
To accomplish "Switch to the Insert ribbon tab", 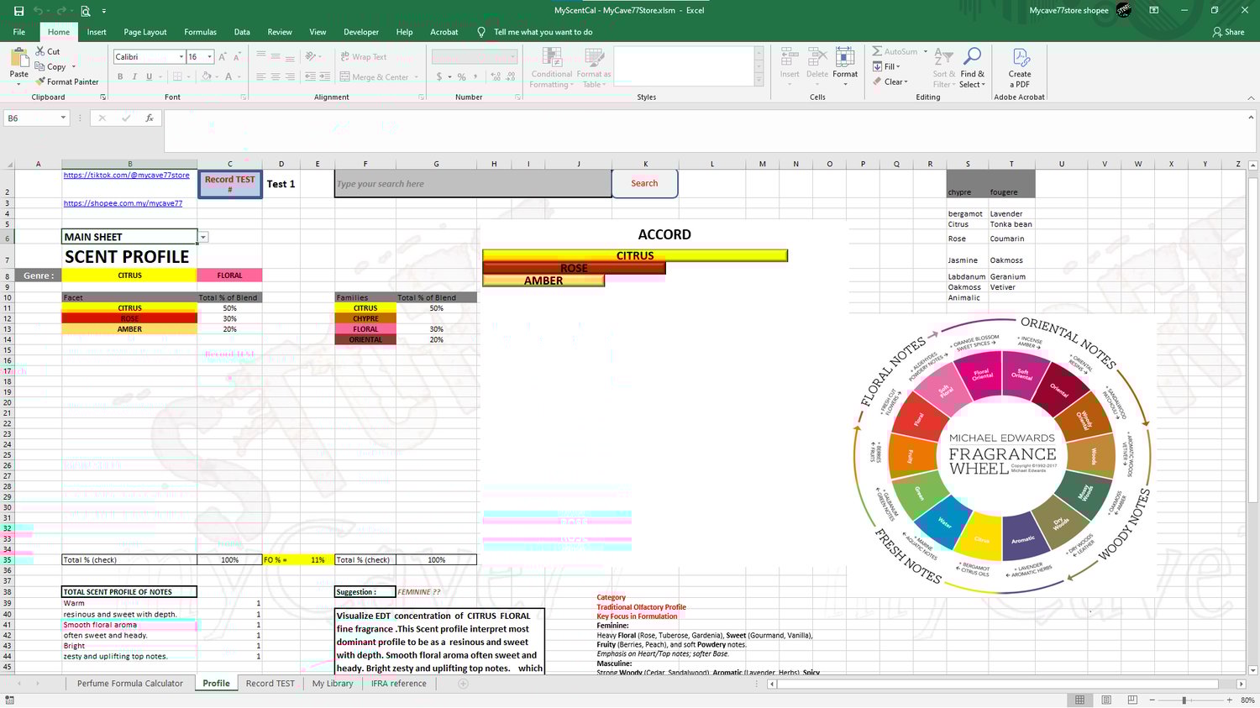I will 97,32.
